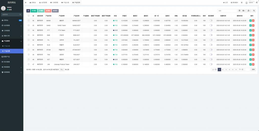Toggle the table card view icon

point(240,11)
